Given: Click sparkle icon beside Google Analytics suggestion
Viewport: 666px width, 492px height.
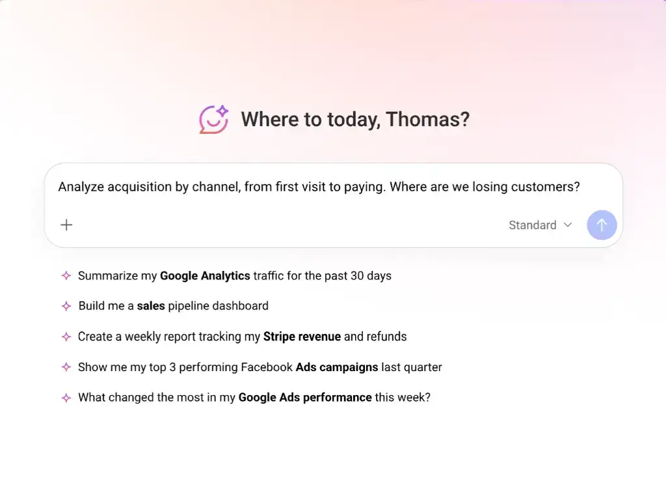Looking at the screenshot, I should tap(66, 276).
